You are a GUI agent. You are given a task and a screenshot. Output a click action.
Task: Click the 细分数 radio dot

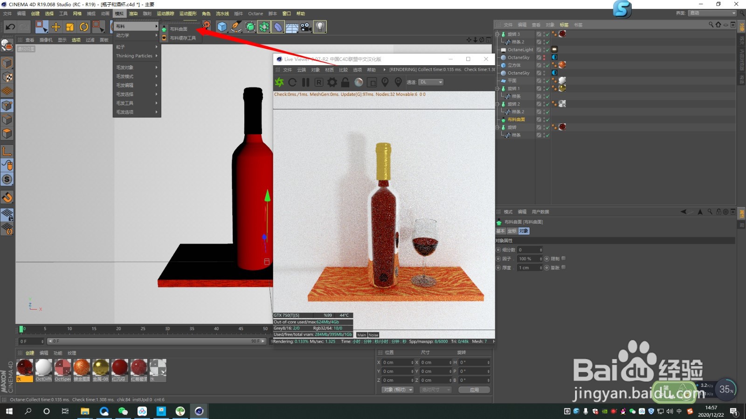[498, 250]
